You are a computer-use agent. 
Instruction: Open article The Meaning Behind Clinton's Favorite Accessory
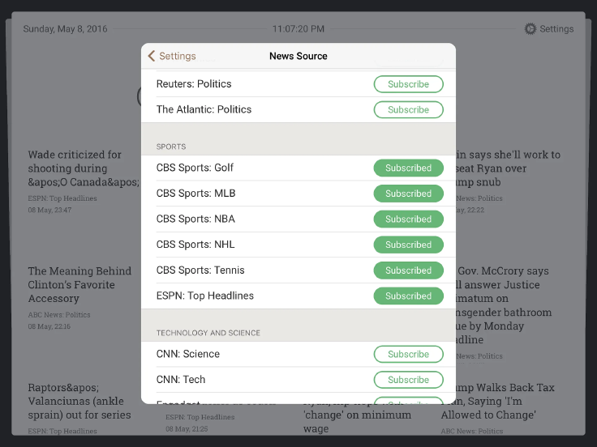coord(79,284)
